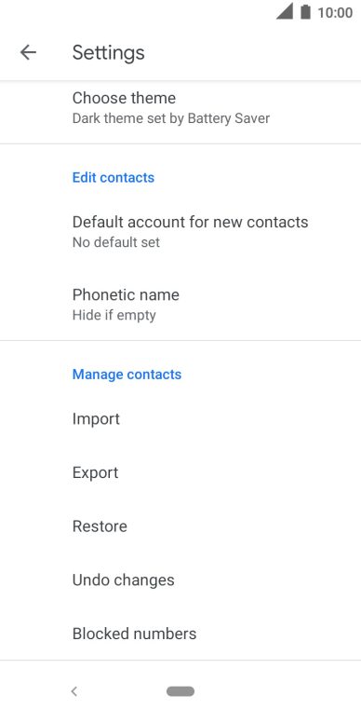Tap the Edit contacts section header
This screenshot has height=723, width=361.
114,178
